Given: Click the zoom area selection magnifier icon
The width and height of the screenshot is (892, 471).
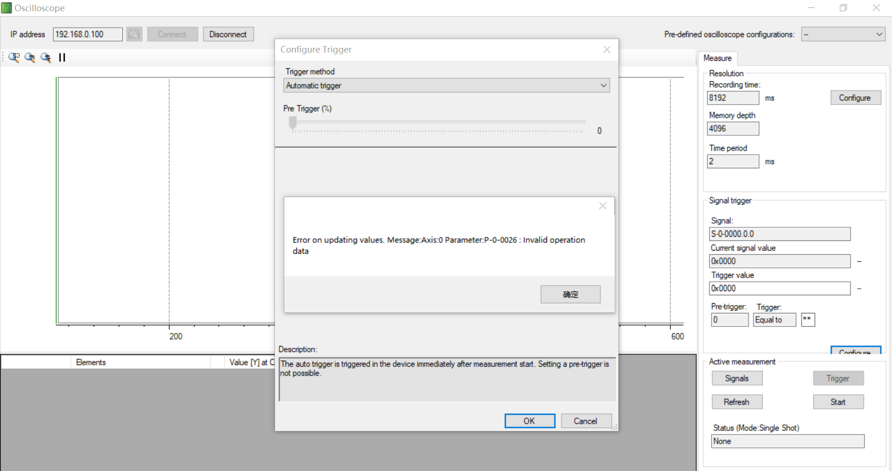Looking at the screenshot, I should pyautogui.click(x=14, y=58).
